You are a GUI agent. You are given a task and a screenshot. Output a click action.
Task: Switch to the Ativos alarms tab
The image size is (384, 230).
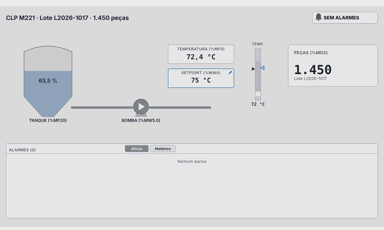pyautogui.click(x=137, y=149)
